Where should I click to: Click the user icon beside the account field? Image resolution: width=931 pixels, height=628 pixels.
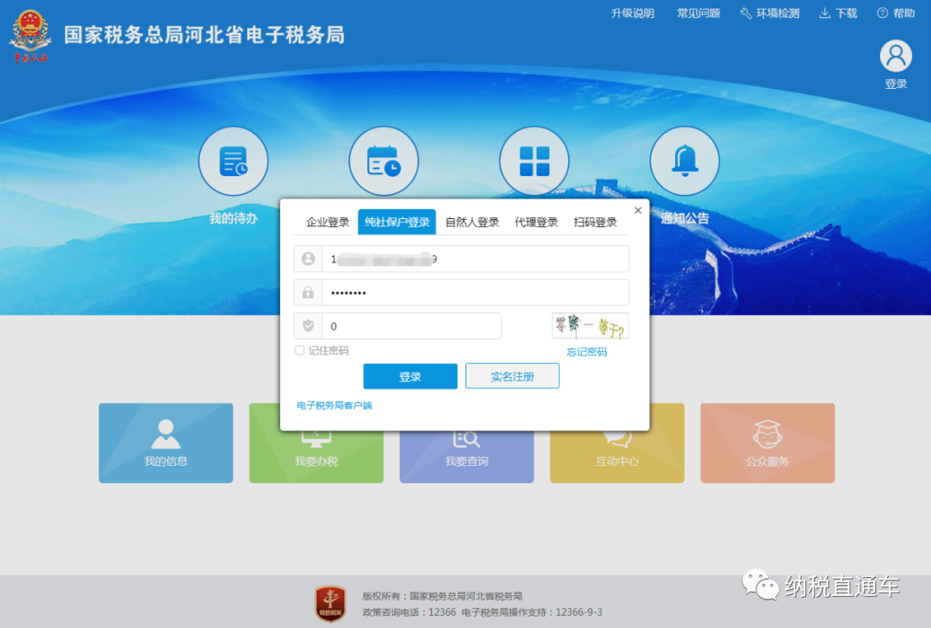[x=308, y=259]
